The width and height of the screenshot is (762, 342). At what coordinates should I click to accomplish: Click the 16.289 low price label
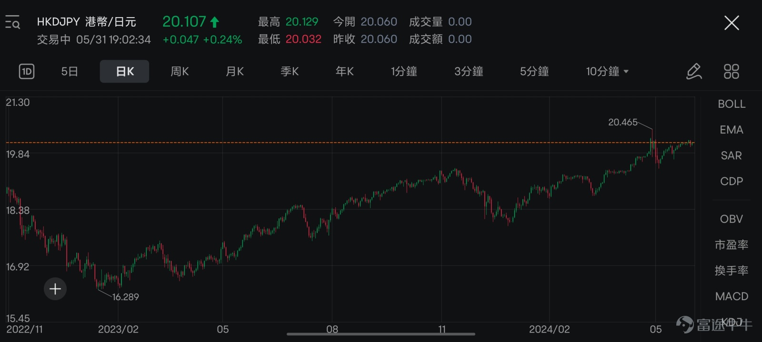tap(126, 297)
